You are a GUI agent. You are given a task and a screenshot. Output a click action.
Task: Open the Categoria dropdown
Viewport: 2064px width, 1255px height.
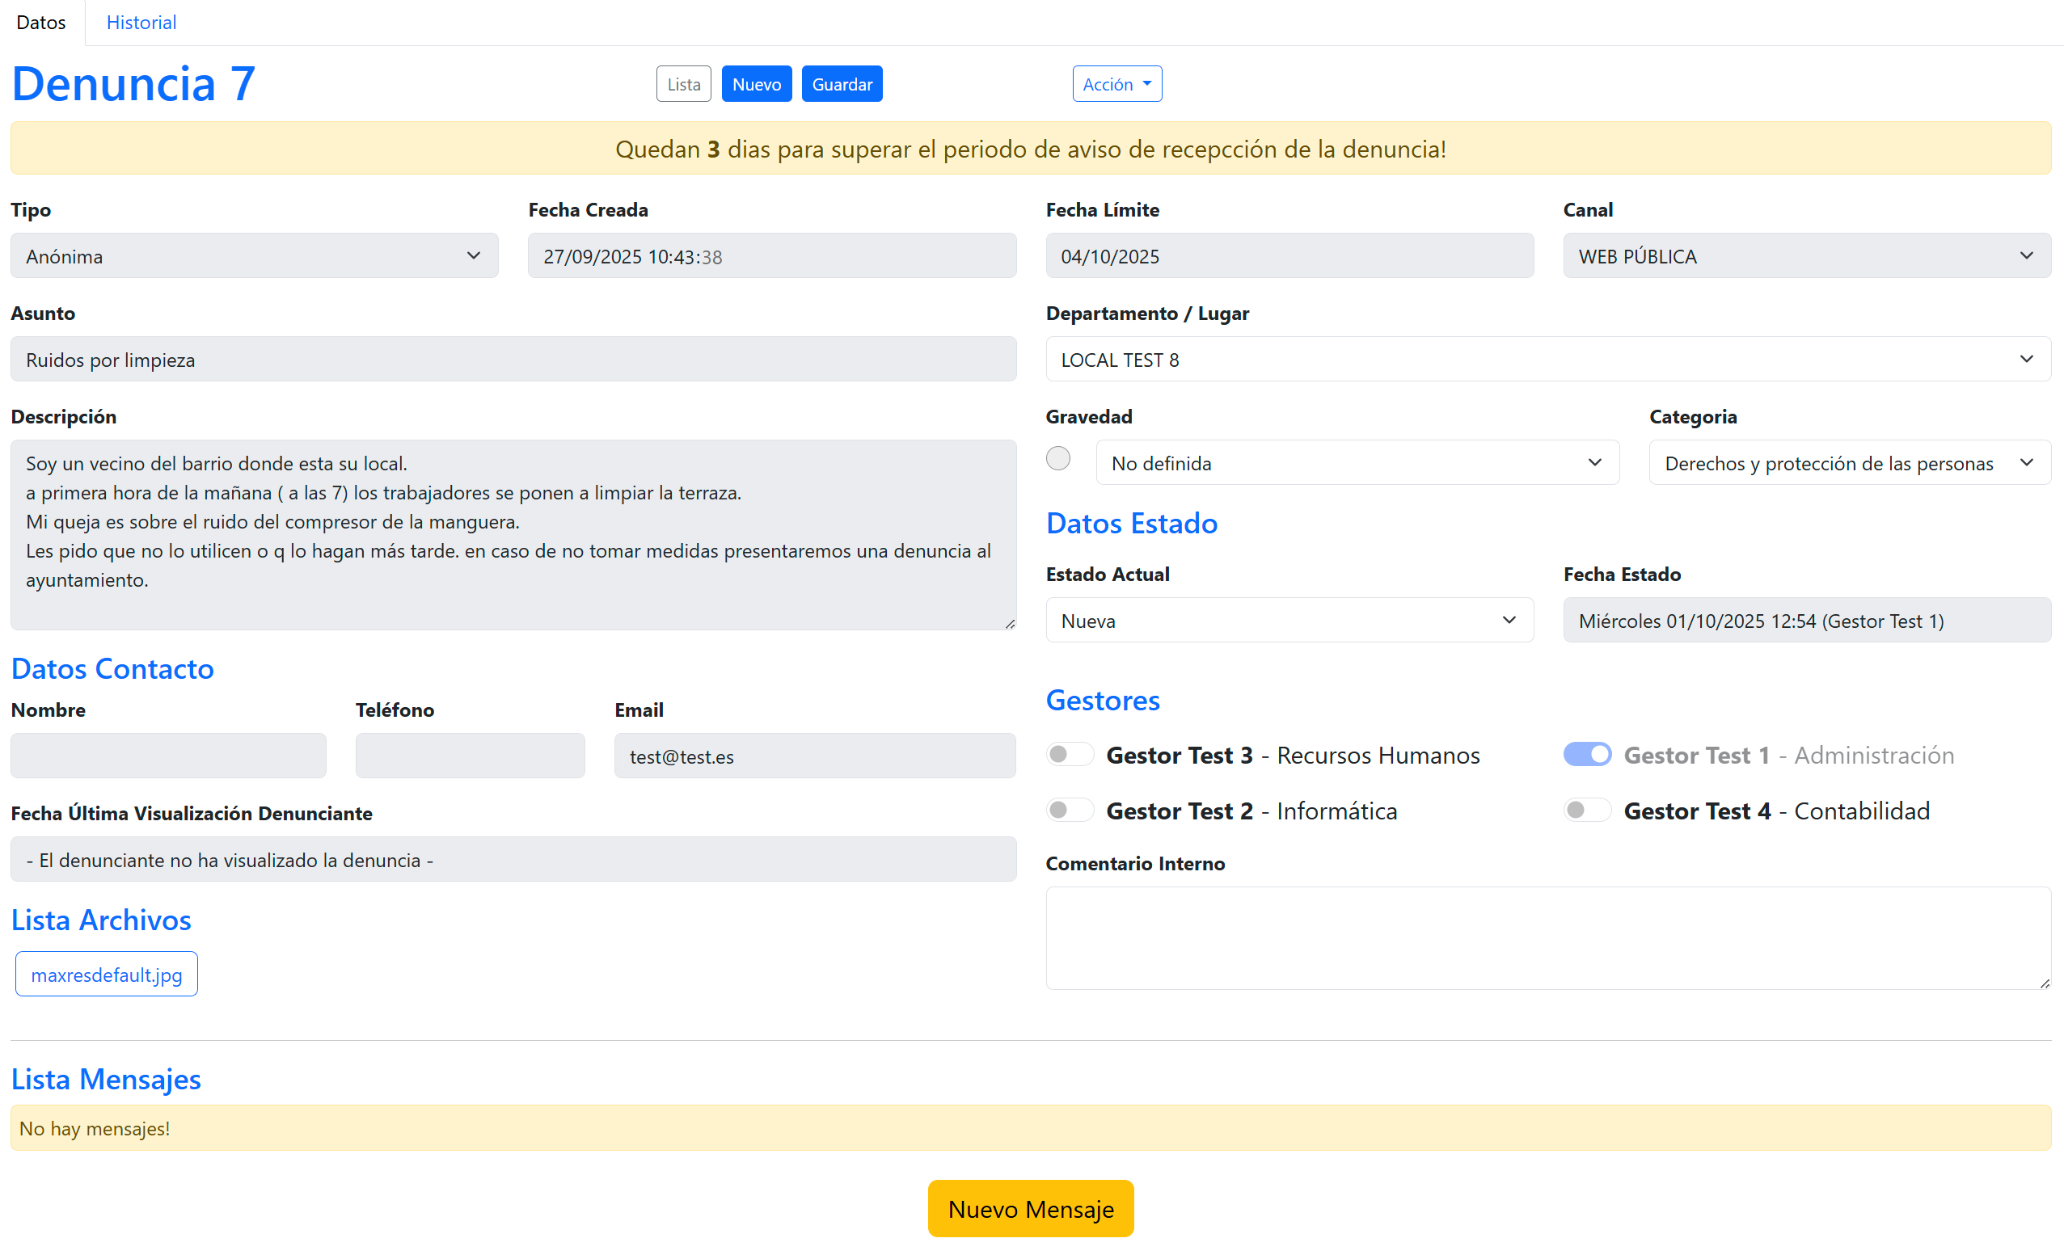[1849, 463]
